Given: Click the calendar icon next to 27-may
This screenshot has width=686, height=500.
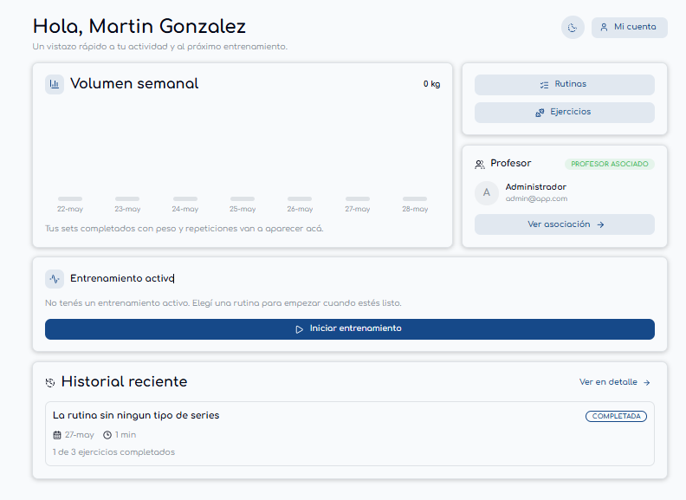Looking at the screenshot, I should (x=57, y=435).
